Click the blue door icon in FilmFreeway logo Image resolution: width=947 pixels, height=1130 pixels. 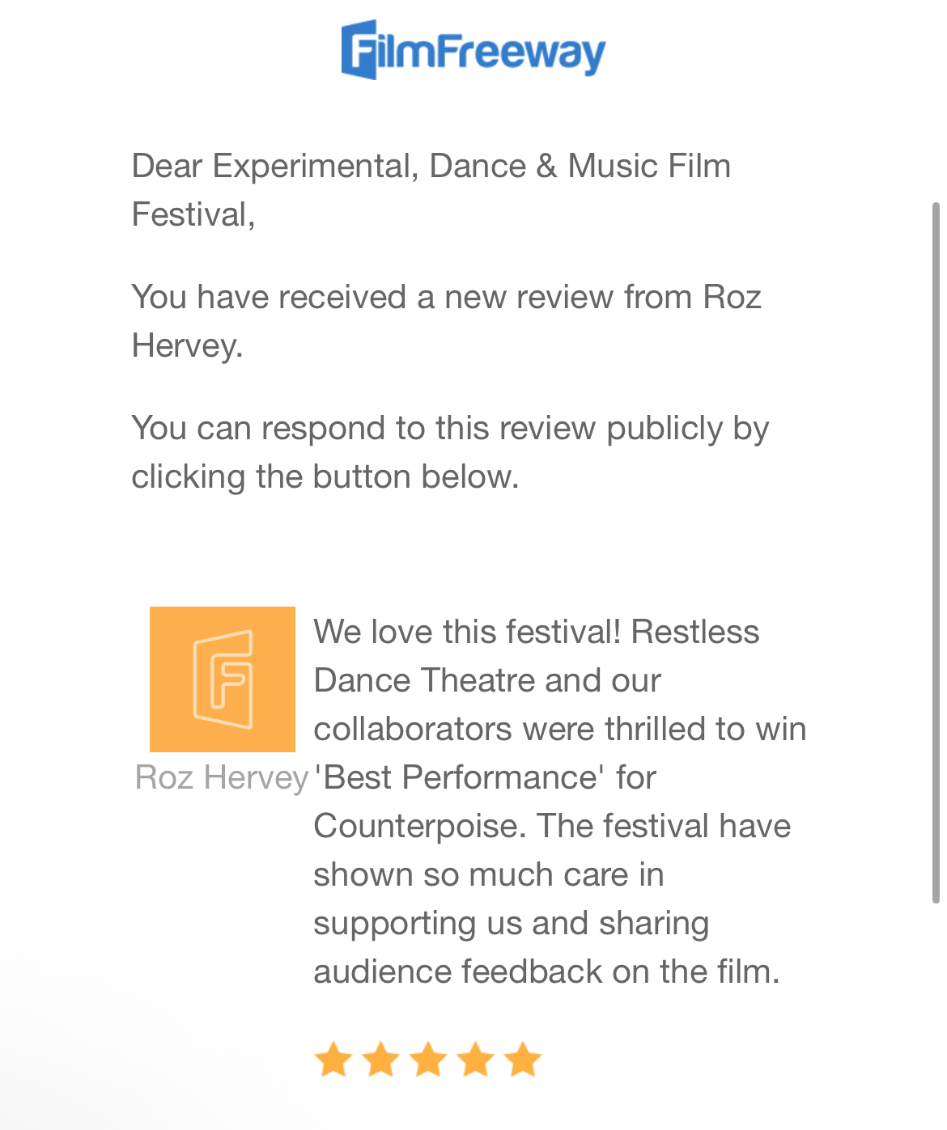pyautogui.click(x=360, y=50)
